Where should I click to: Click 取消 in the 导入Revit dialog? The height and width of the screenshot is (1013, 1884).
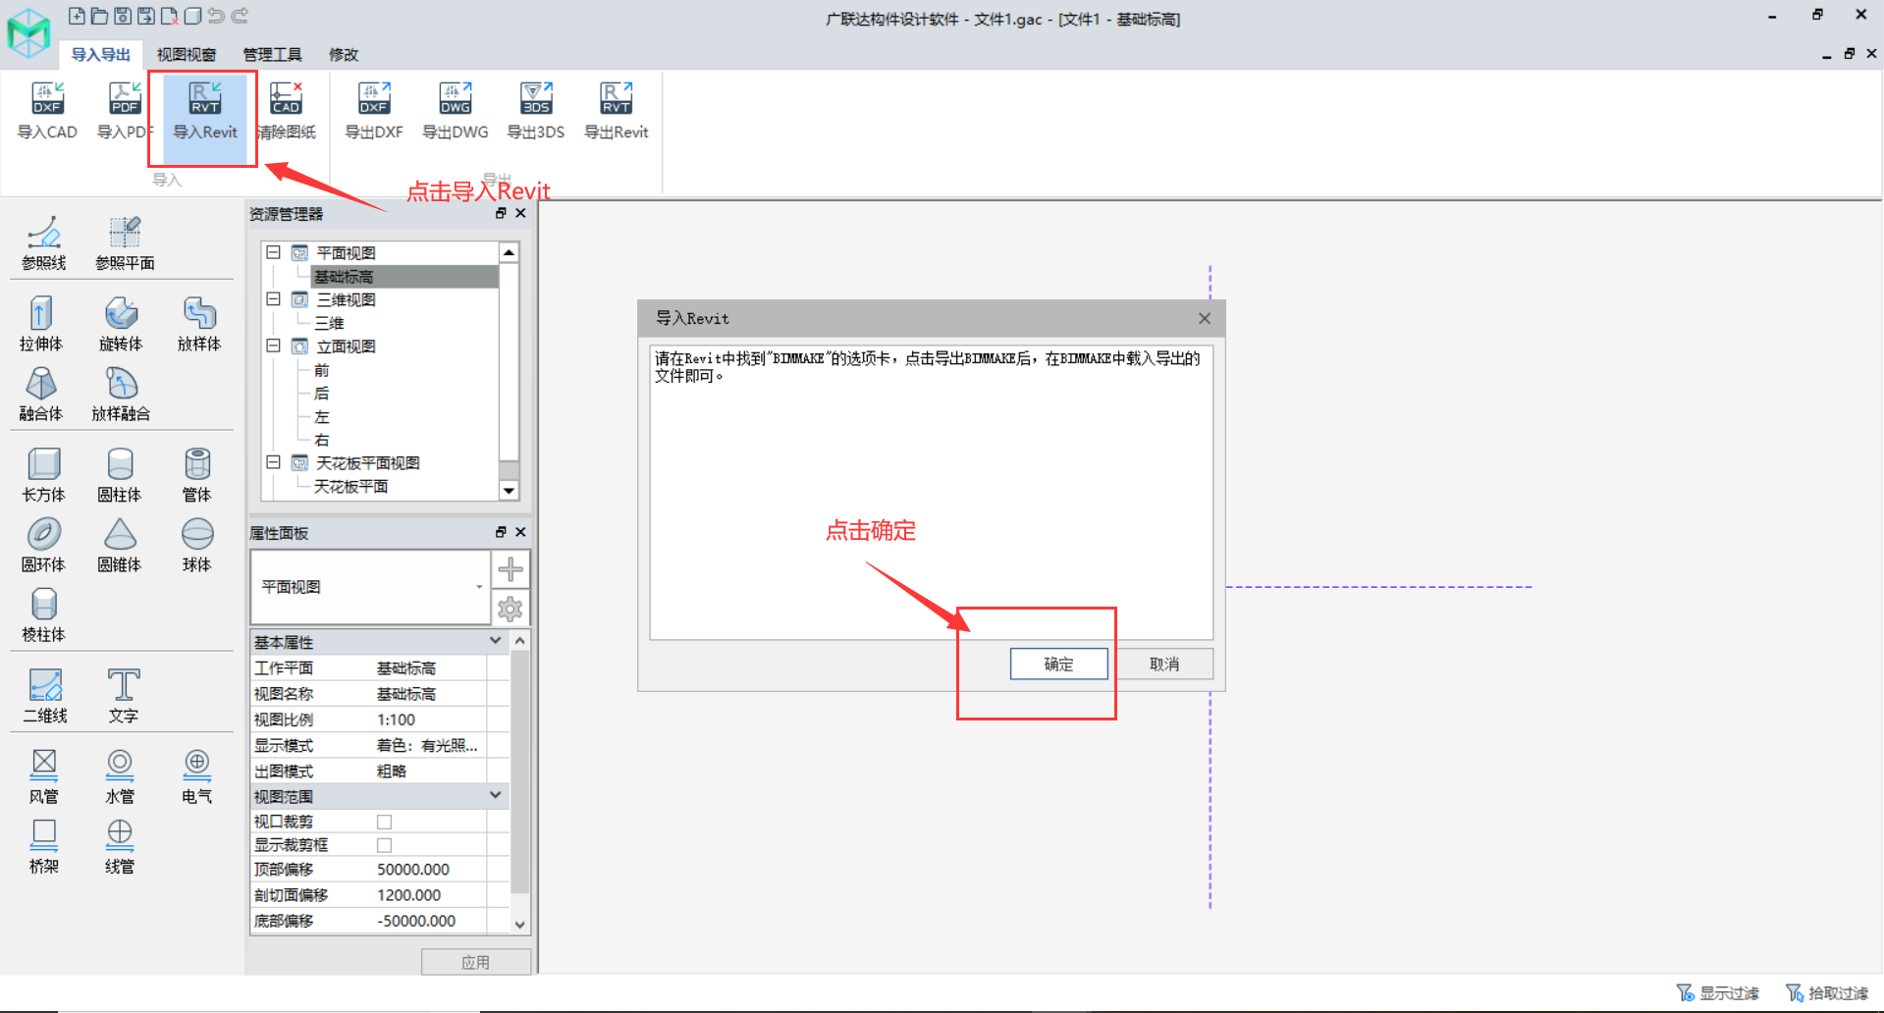(1164, 665)
